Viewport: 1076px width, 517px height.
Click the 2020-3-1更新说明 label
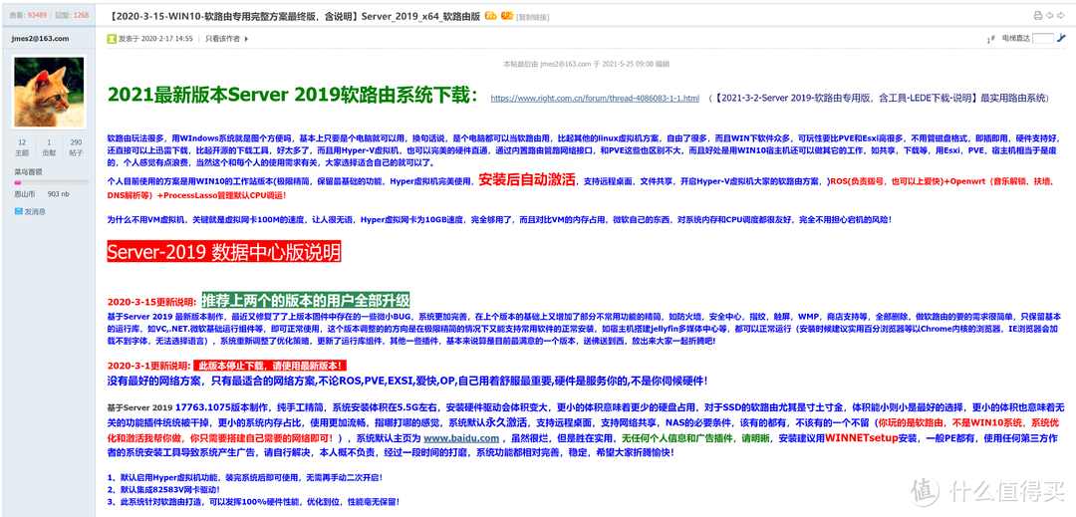[148, 367]
